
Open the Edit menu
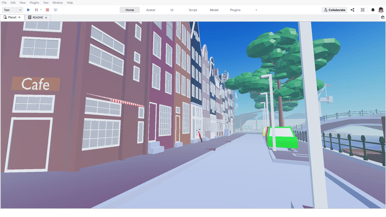pyautogui.click(x=13, y=3)
